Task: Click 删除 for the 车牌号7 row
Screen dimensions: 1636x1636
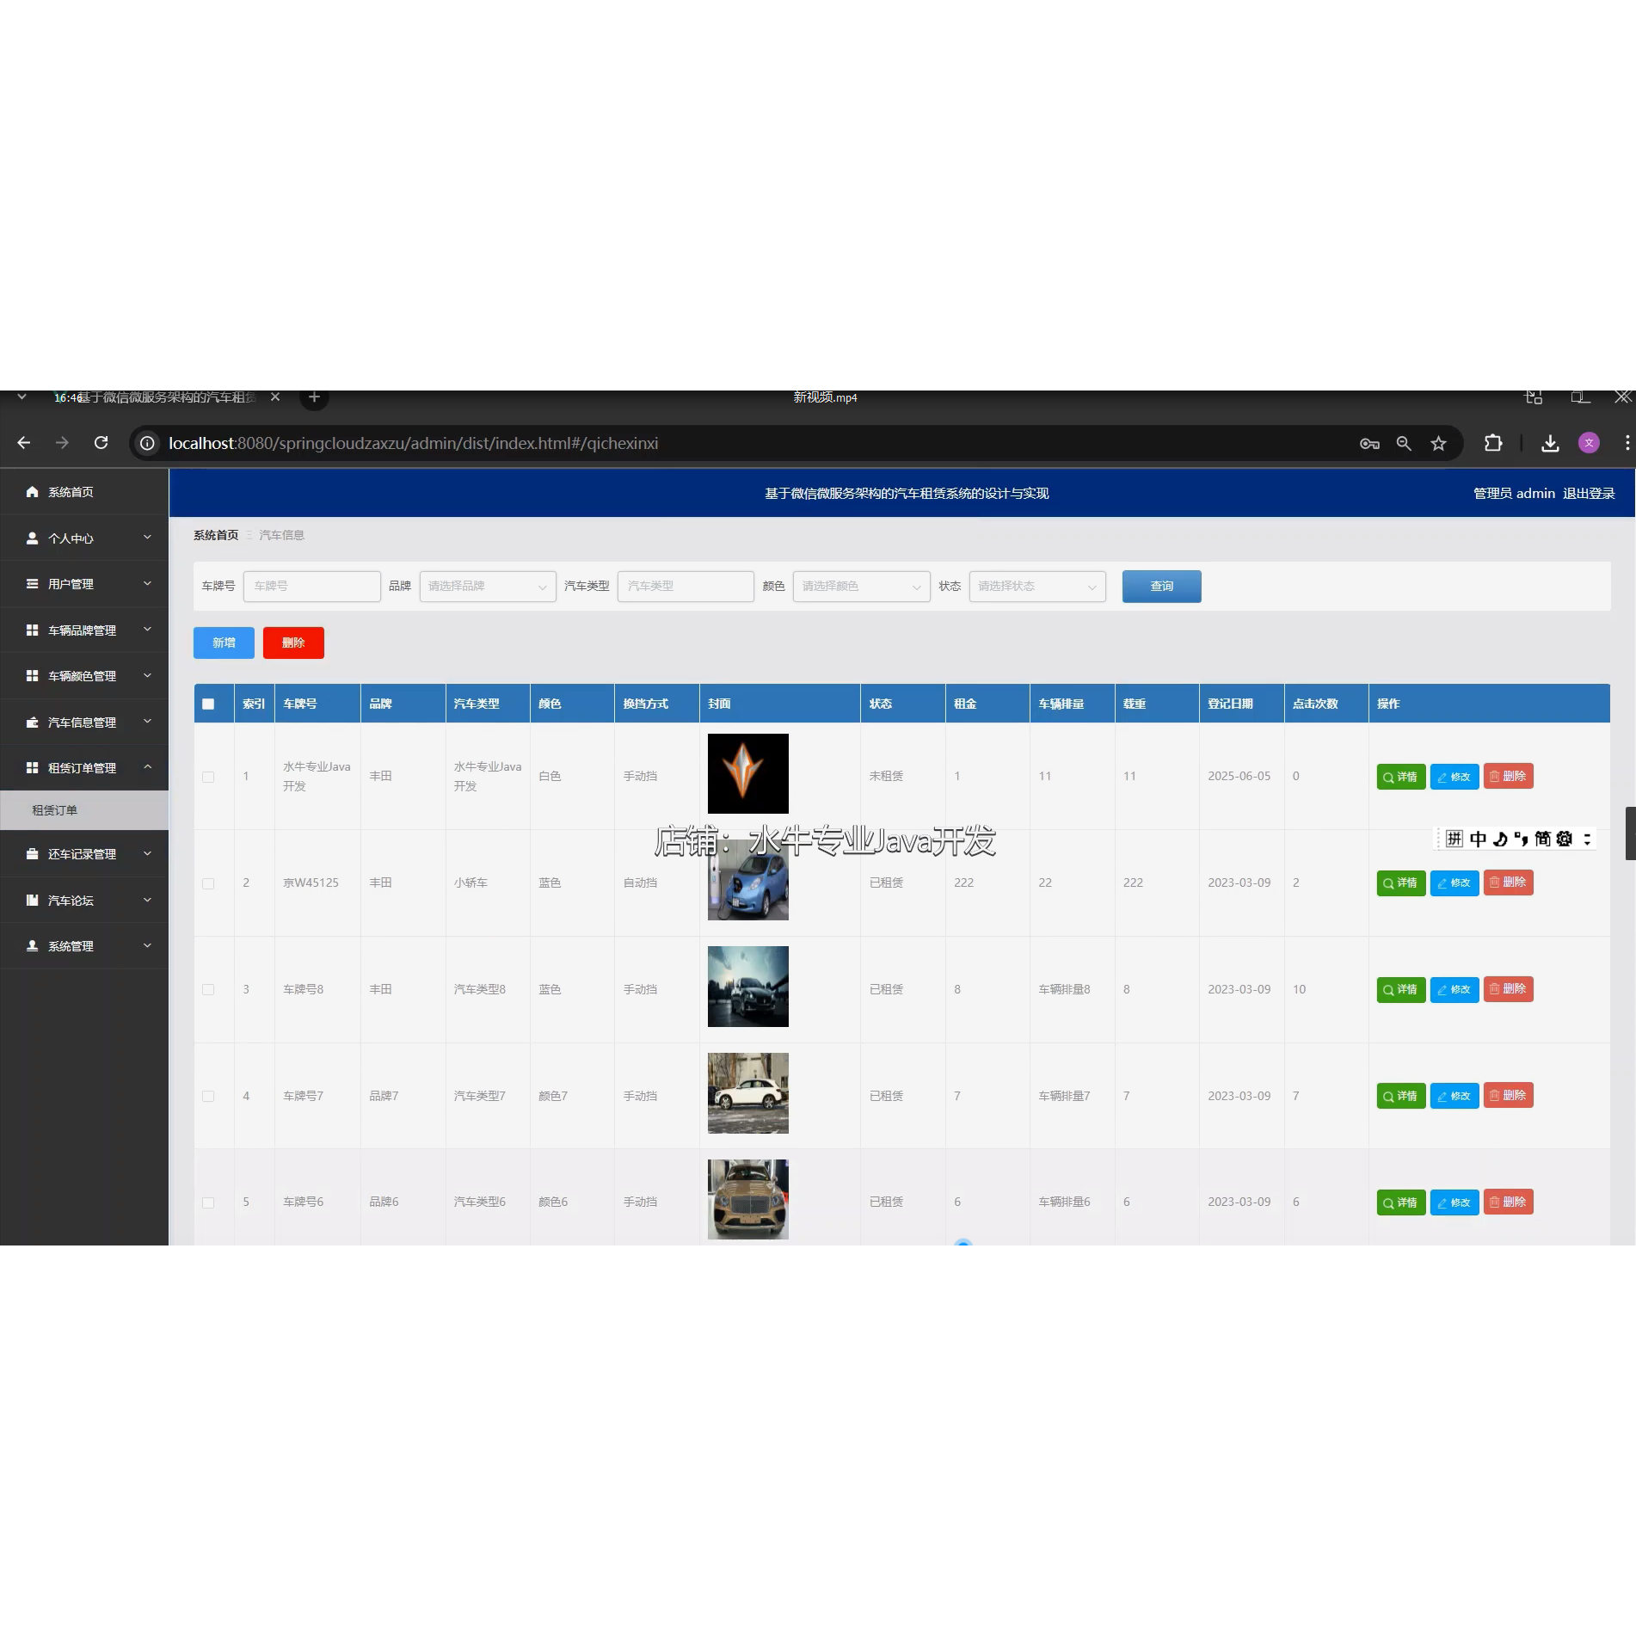Action: 1508,1096
